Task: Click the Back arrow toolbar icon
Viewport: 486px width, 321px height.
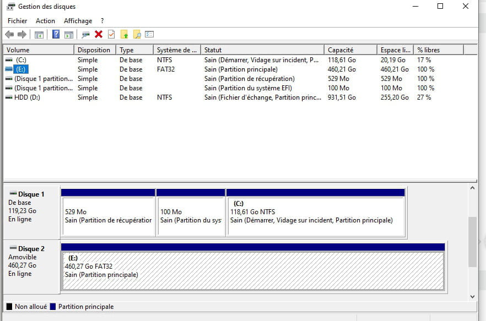Action: tap(9, 34)
